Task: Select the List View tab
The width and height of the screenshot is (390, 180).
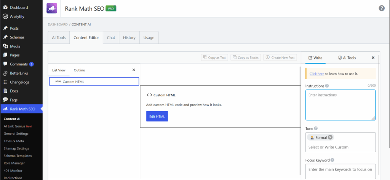Action: tap(59, 70)
